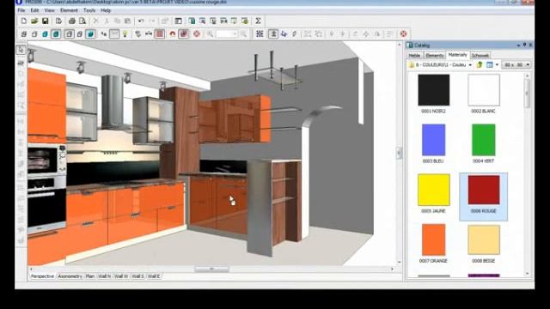
Task: Click the red lifebuoy center icon
Action: [x=197, y=34]
